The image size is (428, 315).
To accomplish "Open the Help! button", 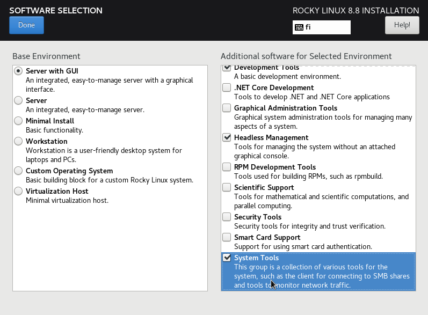I will (x=402, y=25).
